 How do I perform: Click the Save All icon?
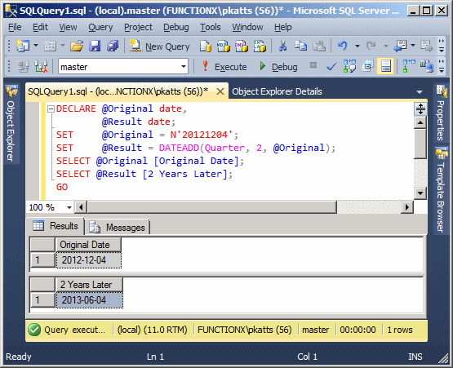113,46
